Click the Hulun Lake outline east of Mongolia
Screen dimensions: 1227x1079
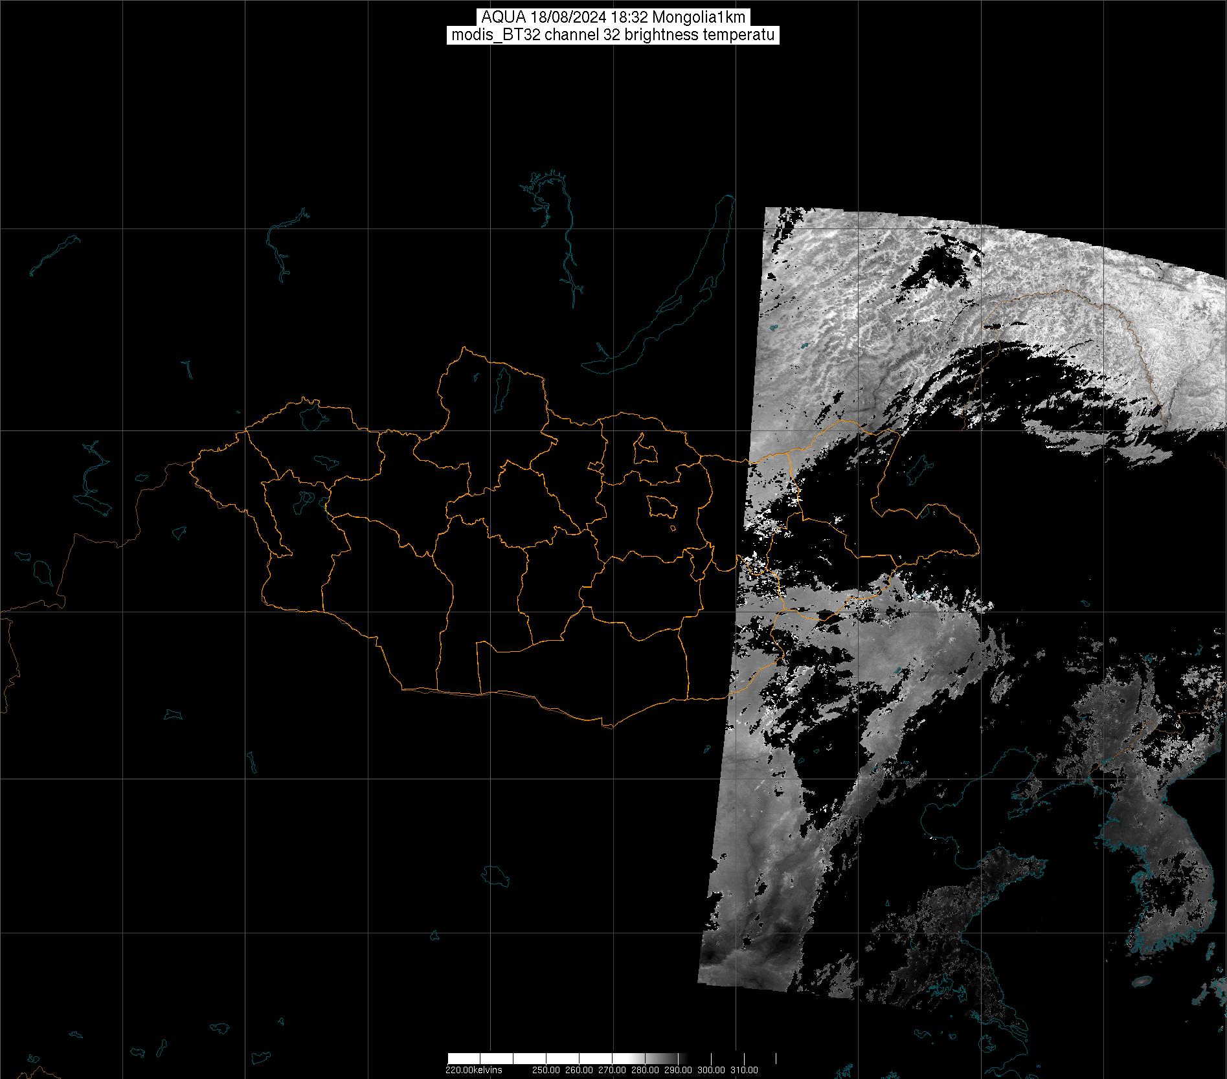click(917, 468)
